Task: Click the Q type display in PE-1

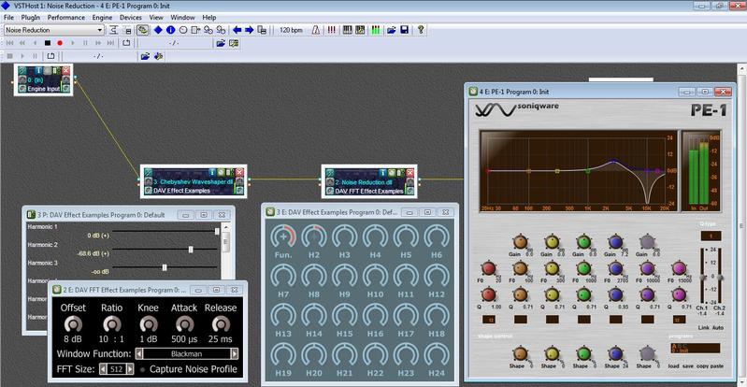Action: tap(711, 236)
